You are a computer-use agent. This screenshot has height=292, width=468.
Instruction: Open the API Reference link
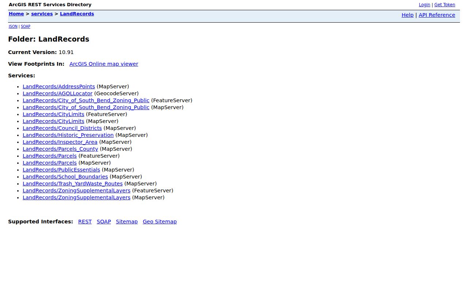[x=437, y=15]
